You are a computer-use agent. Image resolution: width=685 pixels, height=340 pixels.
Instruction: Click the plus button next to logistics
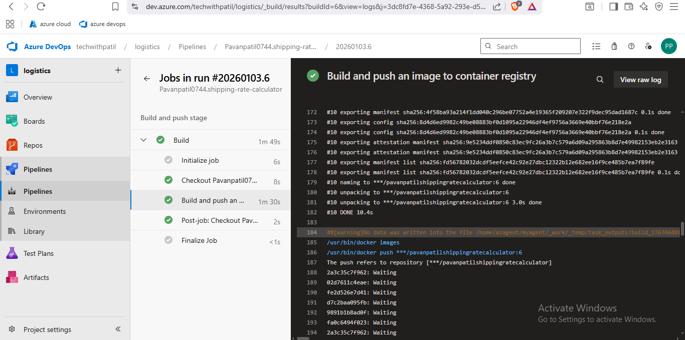point(118,71)
